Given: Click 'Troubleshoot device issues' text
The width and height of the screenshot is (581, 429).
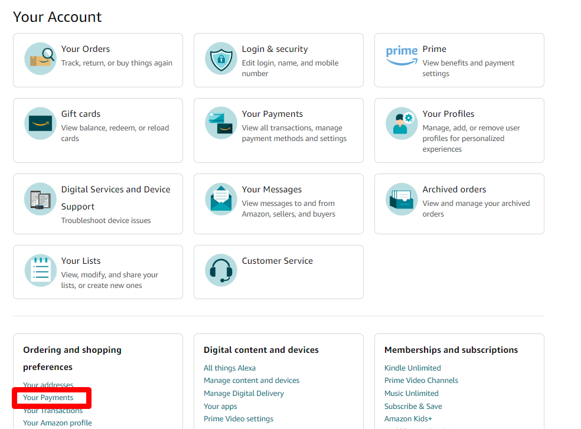Looking at the screenshot, I should pyautogui.click(x=106, y=221).
